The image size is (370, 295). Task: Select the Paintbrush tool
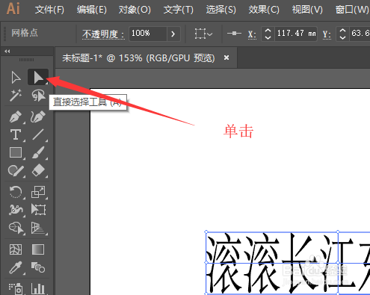[x=38, y=152]
